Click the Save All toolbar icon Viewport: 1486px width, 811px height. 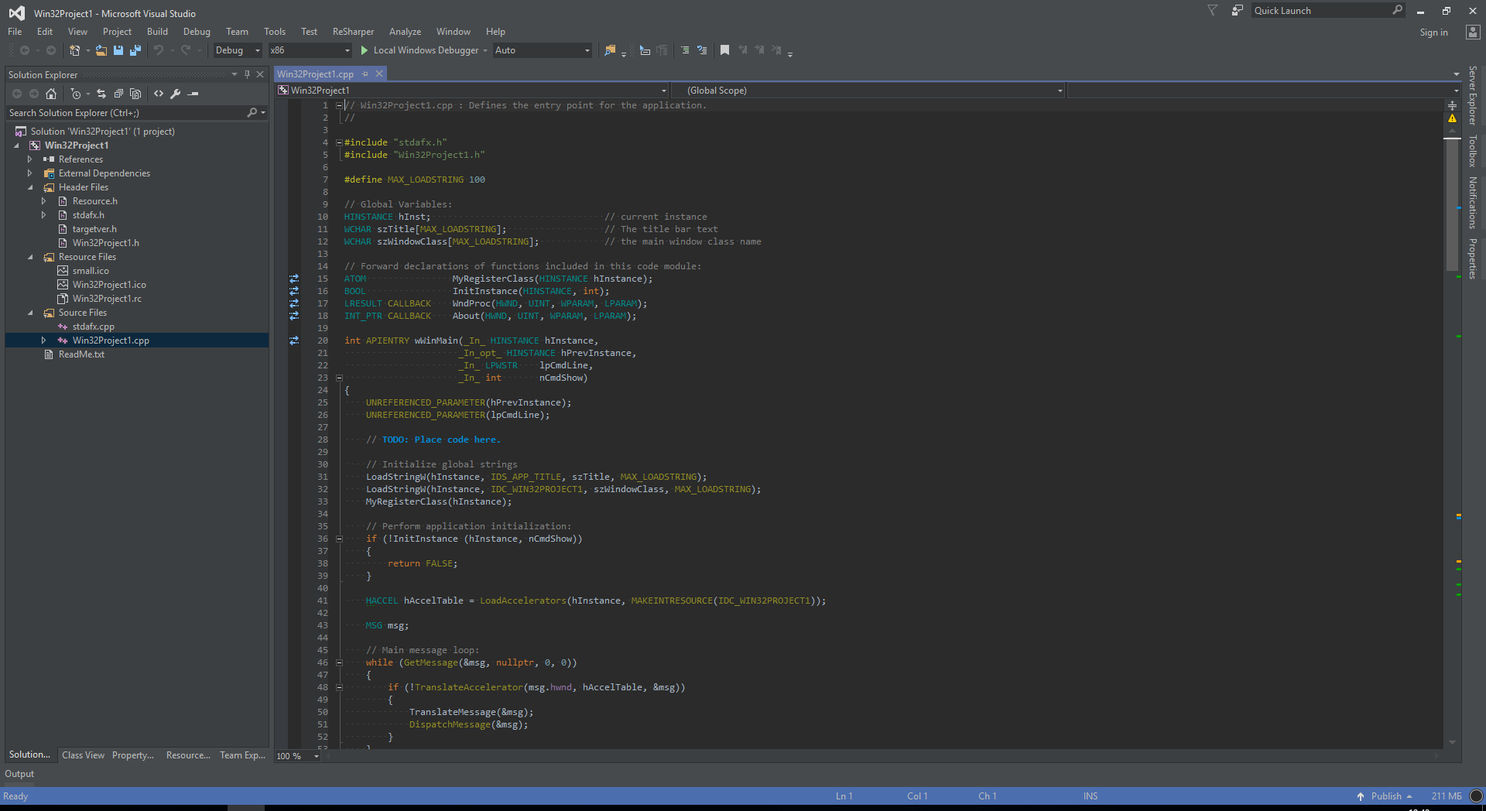(135, 50)
